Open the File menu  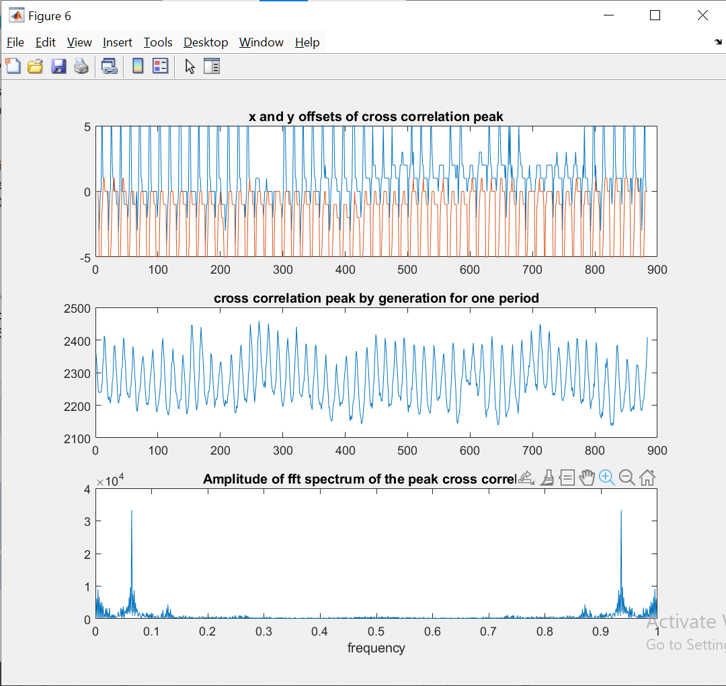click(15, 42)
